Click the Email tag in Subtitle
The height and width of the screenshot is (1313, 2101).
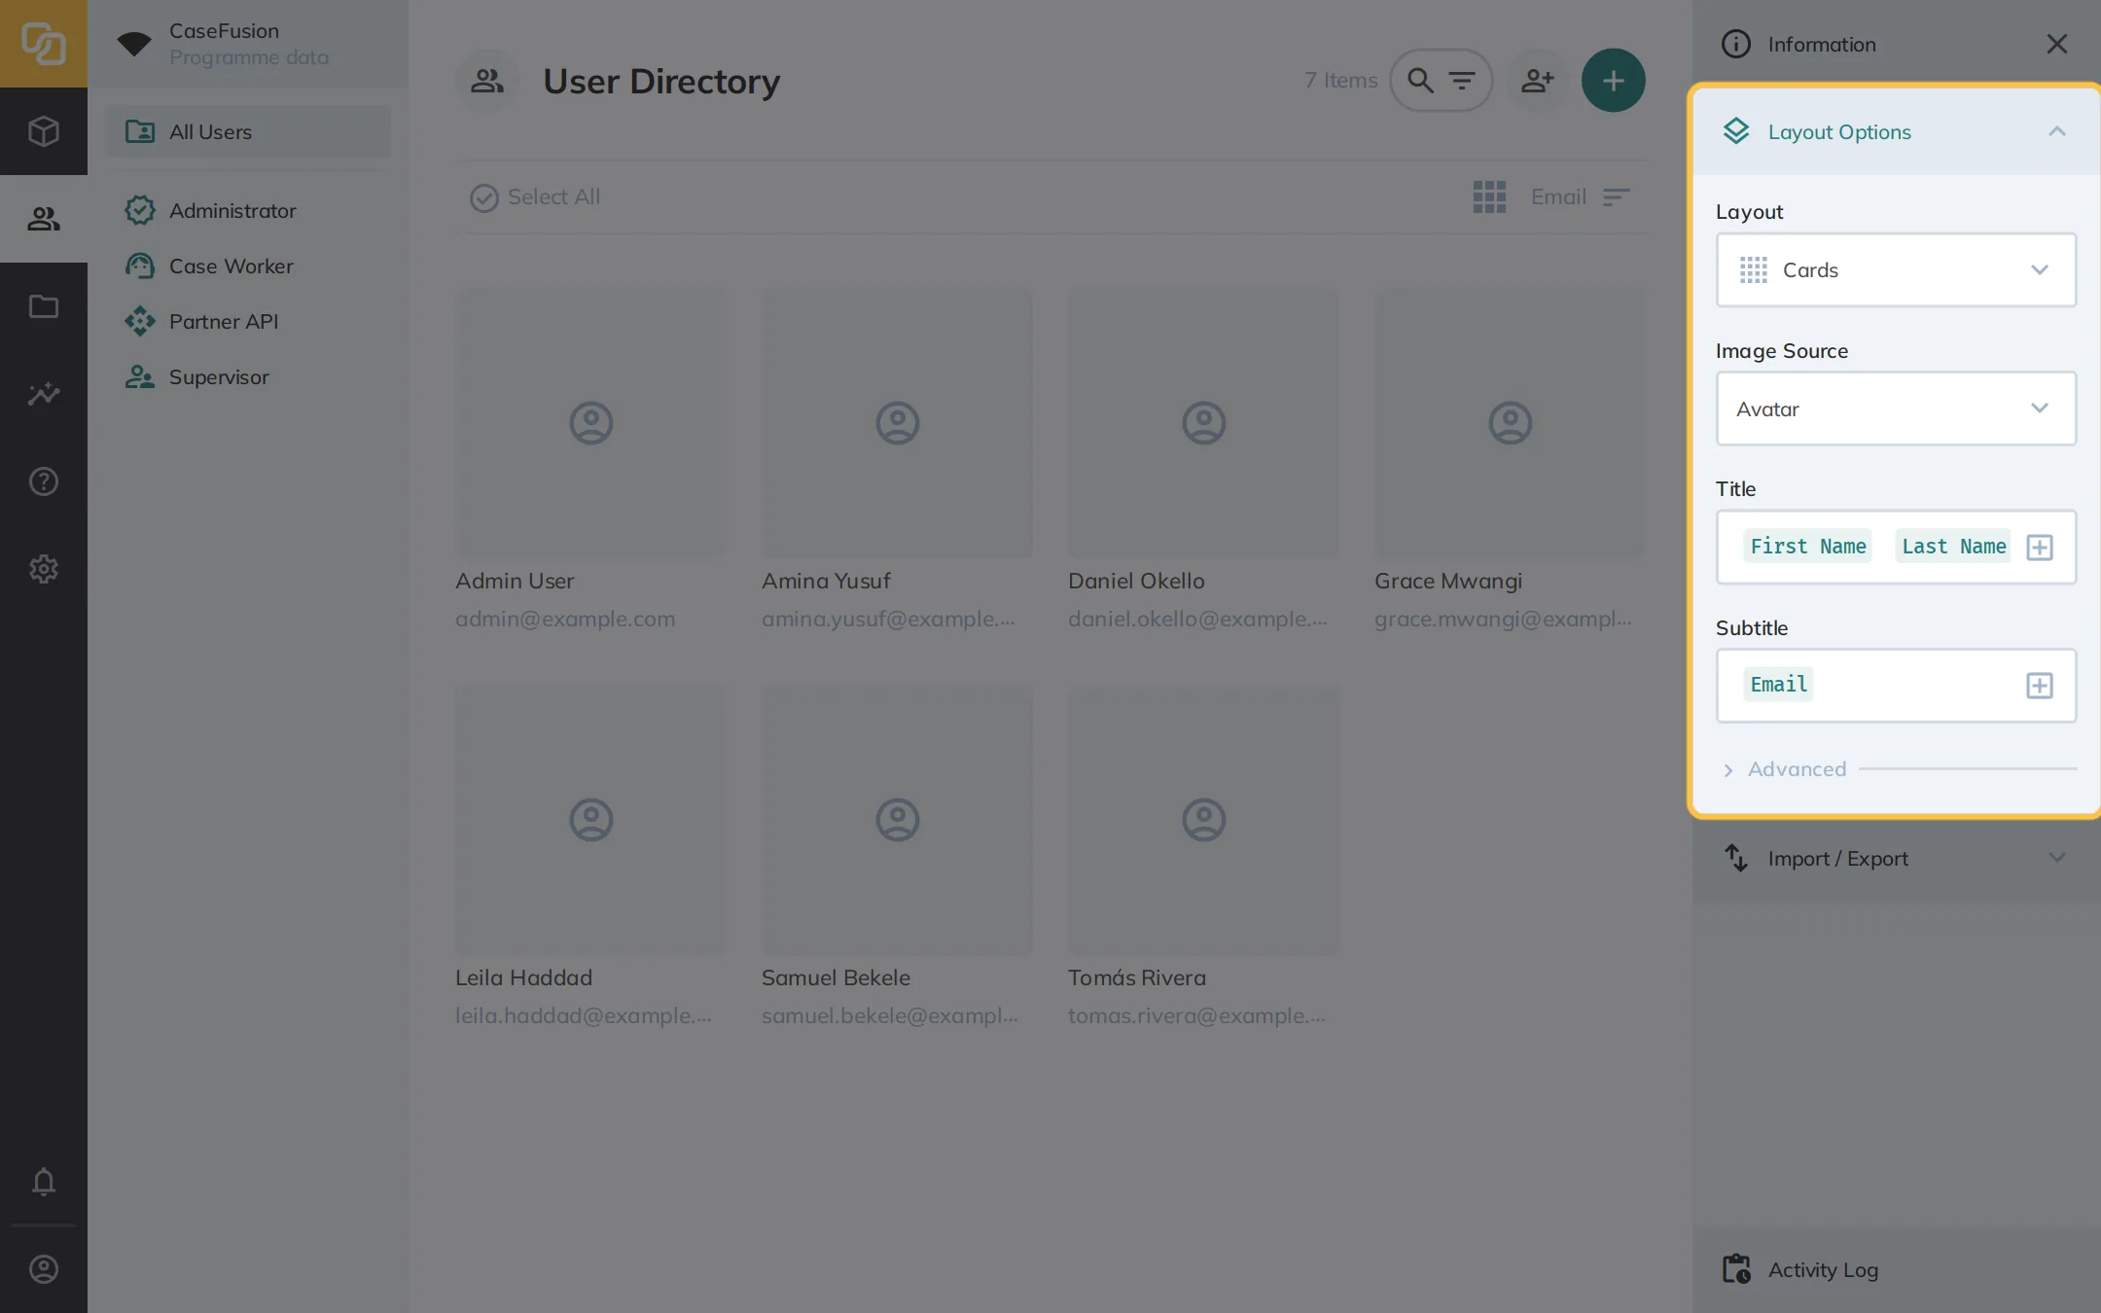point(1779,685)
